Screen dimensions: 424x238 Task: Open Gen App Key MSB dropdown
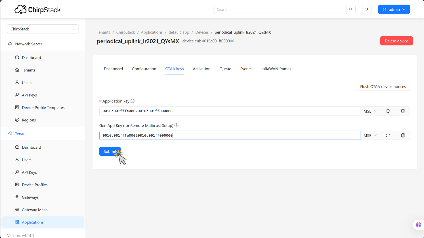tap(370, 135)
